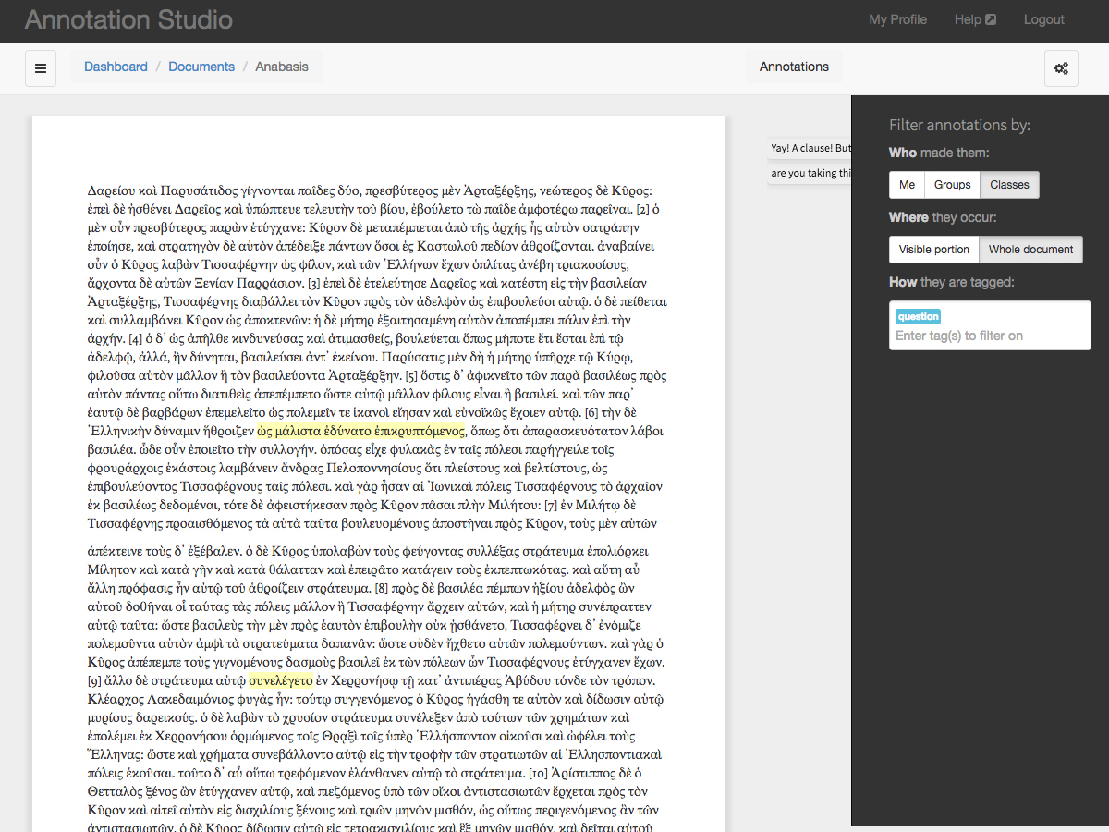Click the Annotation Studio logo title
This screenshot has height=832, width=1109.
click(x=128, y=19)
